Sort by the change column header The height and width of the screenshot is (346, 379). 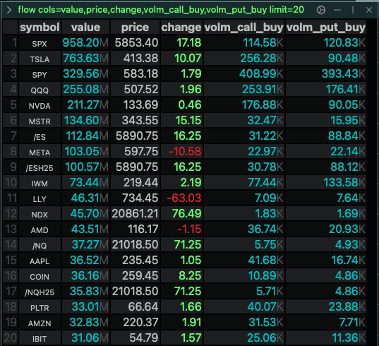[x=181, y=27]
